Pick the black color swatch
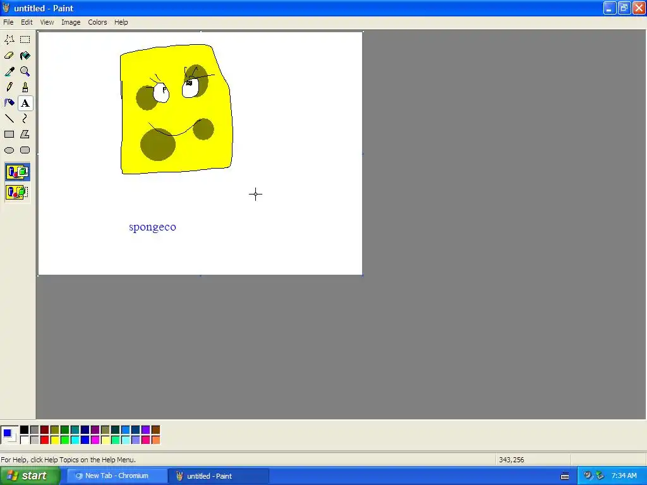Screen dimensions: 647x485 coord(25,430)
